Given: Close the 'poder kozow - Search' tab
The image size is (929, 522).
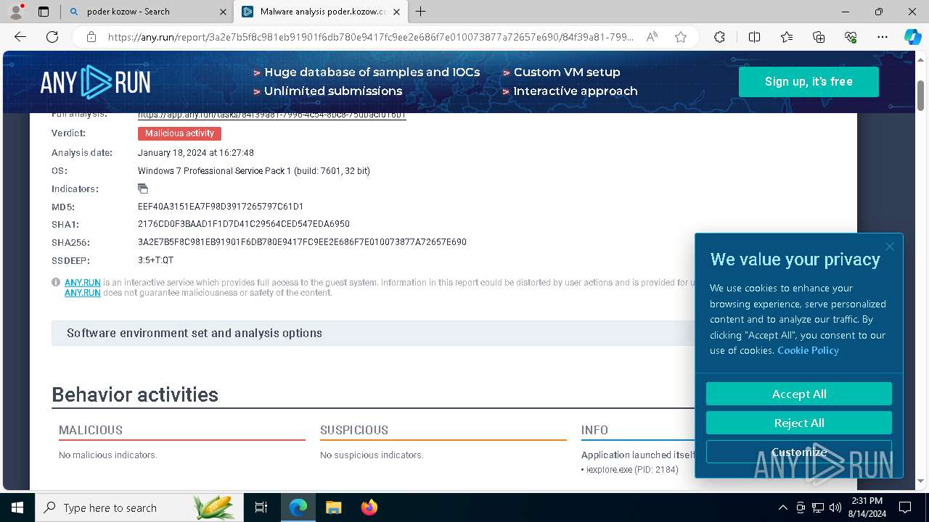Looking at the screenshot, I should (x=223, y=12).
